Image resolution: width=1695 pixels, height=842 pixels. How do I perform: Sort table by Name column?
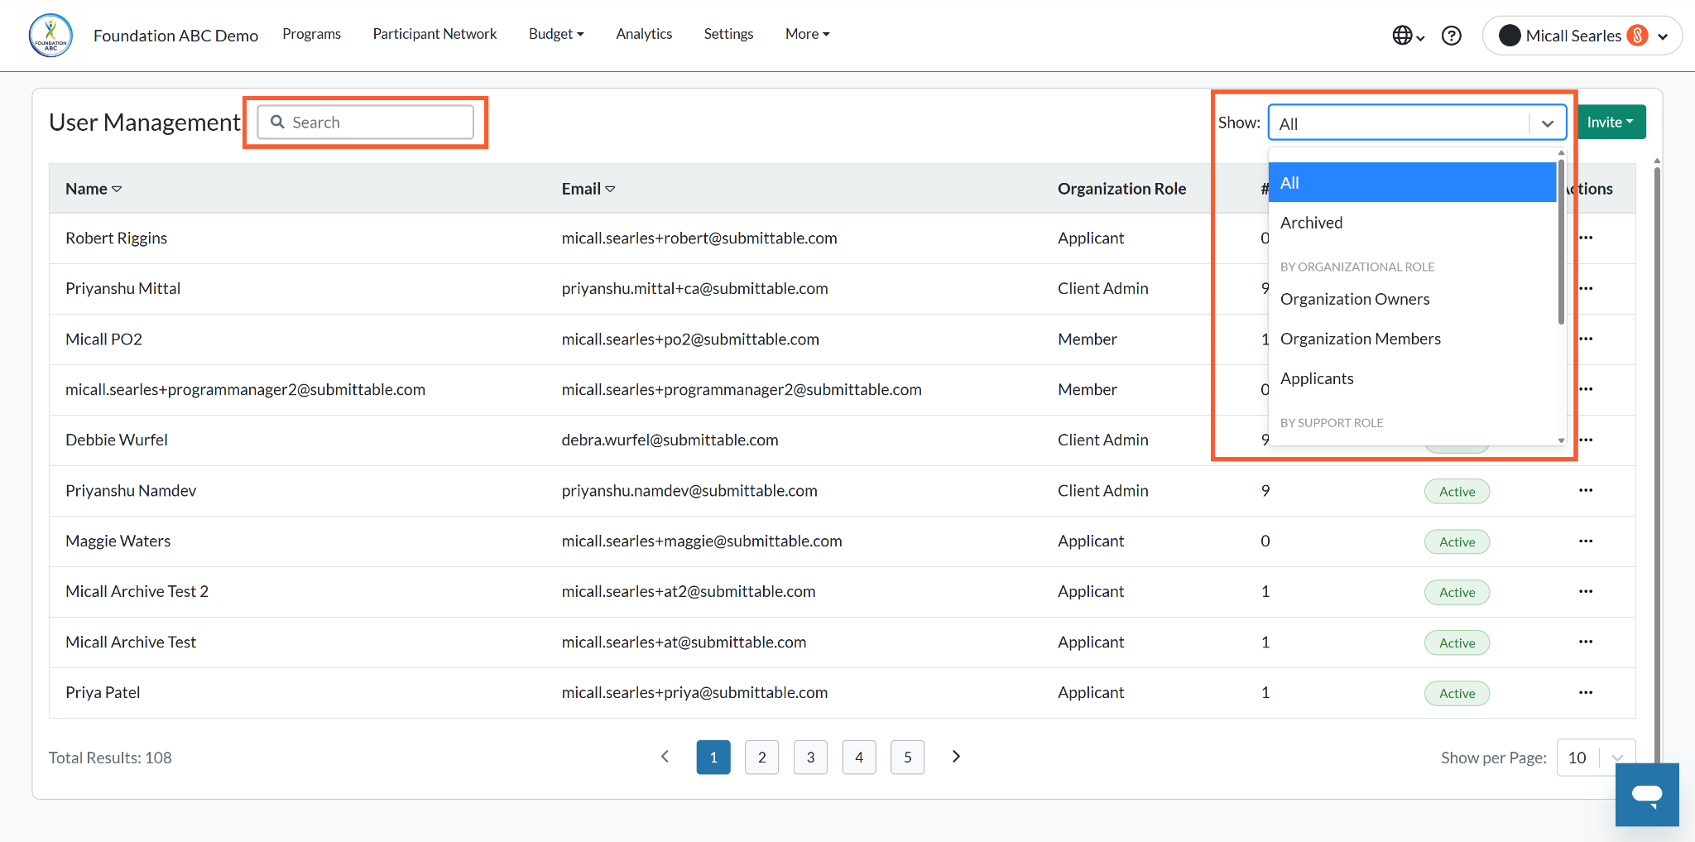(x=94, y=189)
